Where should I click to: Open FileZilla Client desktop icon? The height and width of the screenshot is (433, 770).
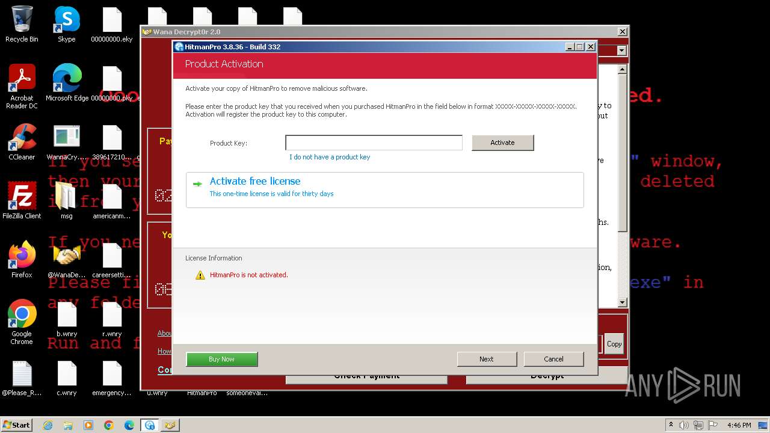coord(22,201)
